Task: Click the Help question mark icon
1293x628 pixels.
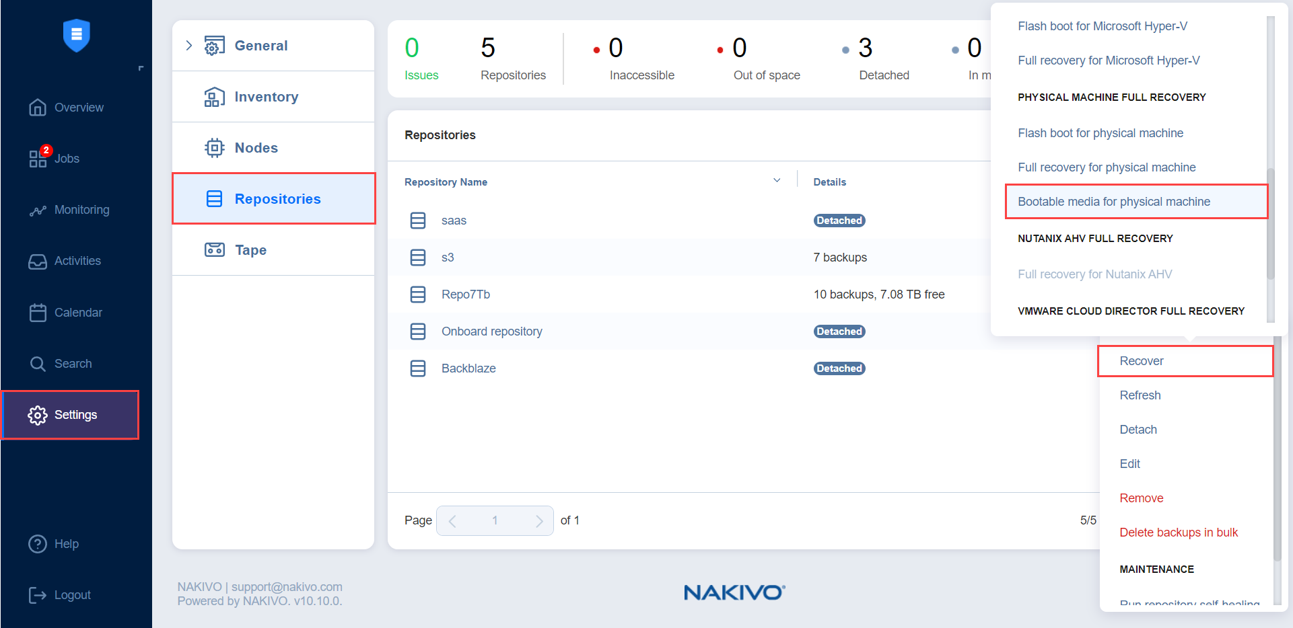Action: [38, 544]
